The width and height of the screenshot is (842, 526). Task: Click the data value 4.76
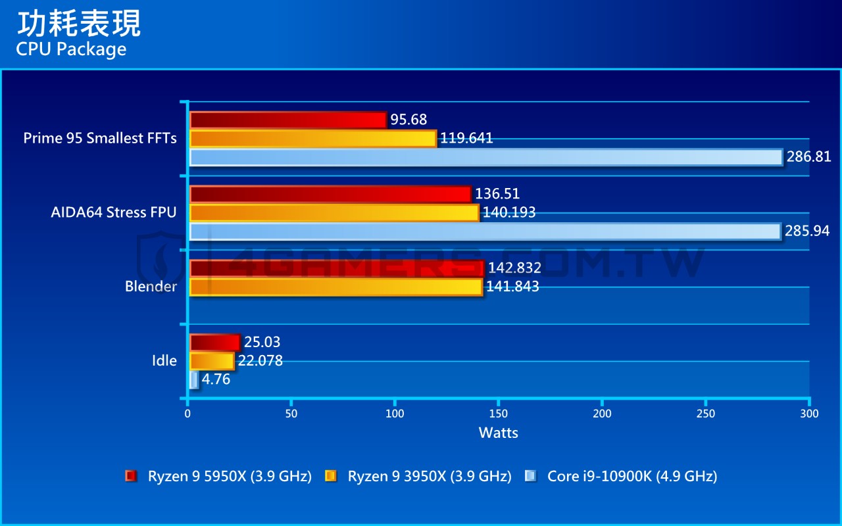click(216, 379)
